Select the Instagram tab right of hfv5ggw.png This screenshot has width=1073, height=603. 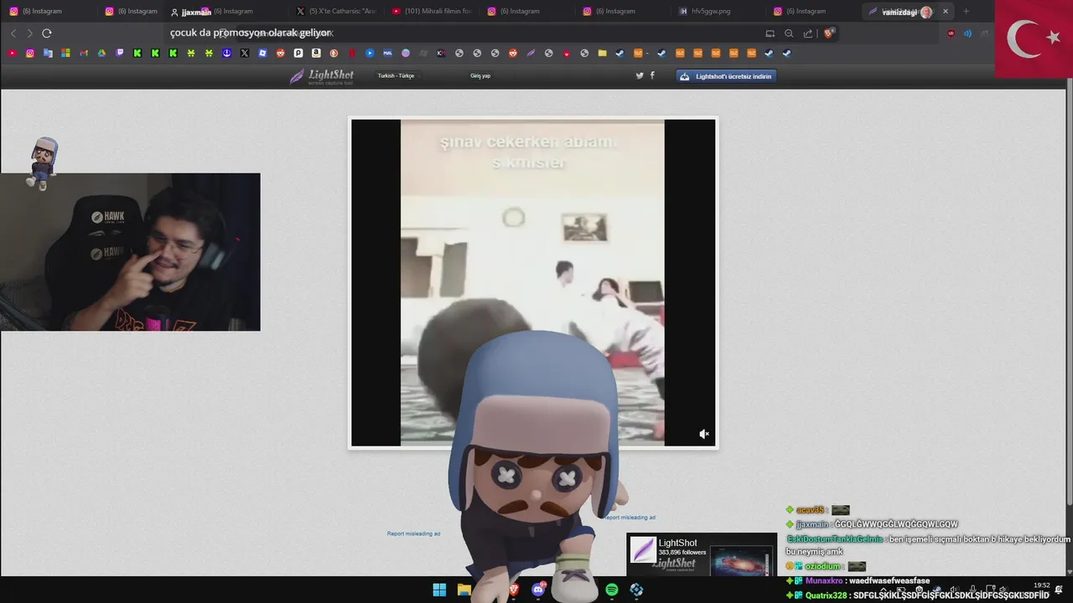click(813, 11)
